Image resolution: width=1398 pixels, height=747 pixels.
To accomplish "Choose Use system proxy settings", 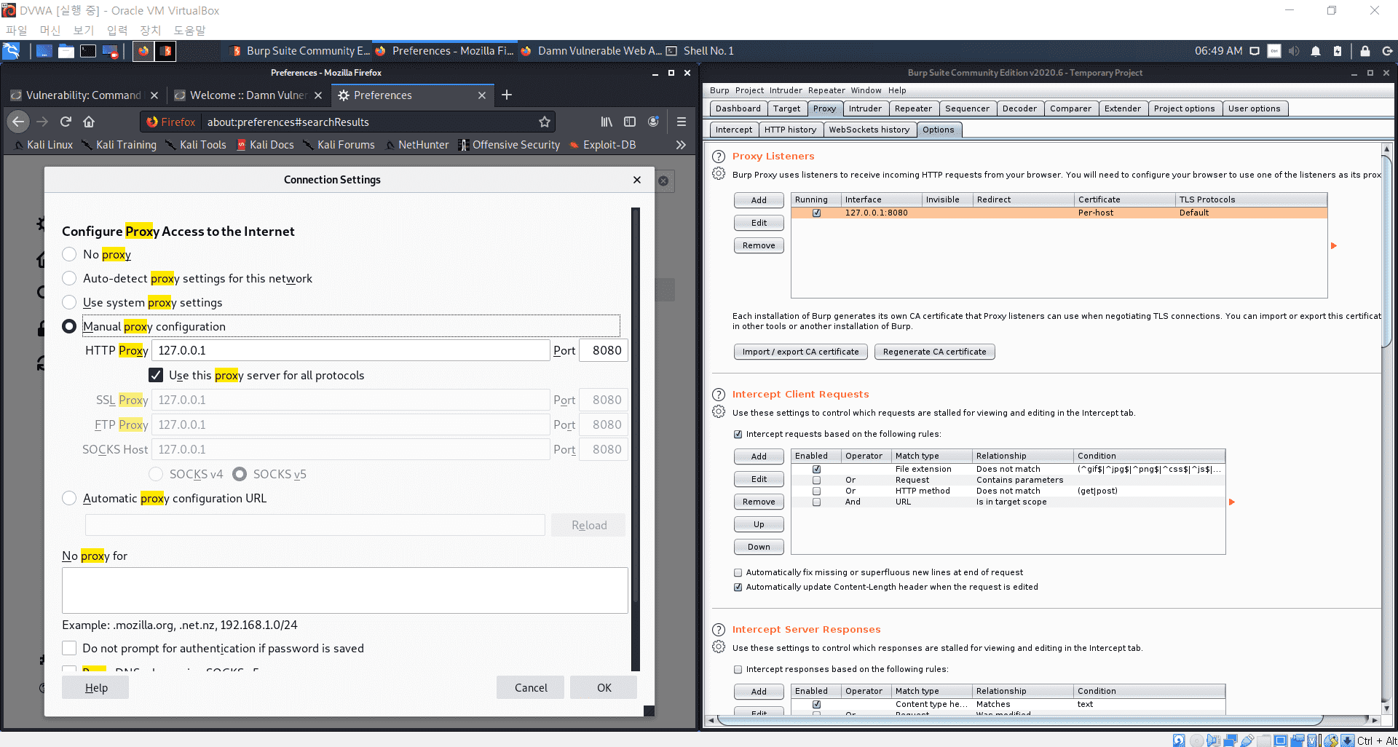I will [69, 302].
